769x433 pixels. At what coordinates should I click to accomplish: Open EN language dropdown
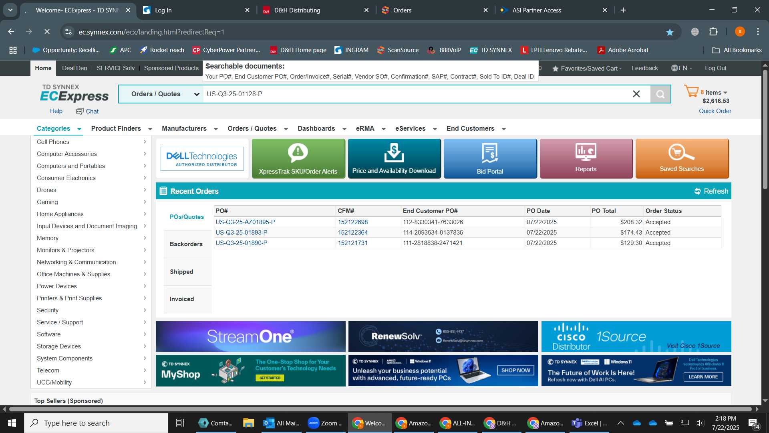tap(682, 68)
